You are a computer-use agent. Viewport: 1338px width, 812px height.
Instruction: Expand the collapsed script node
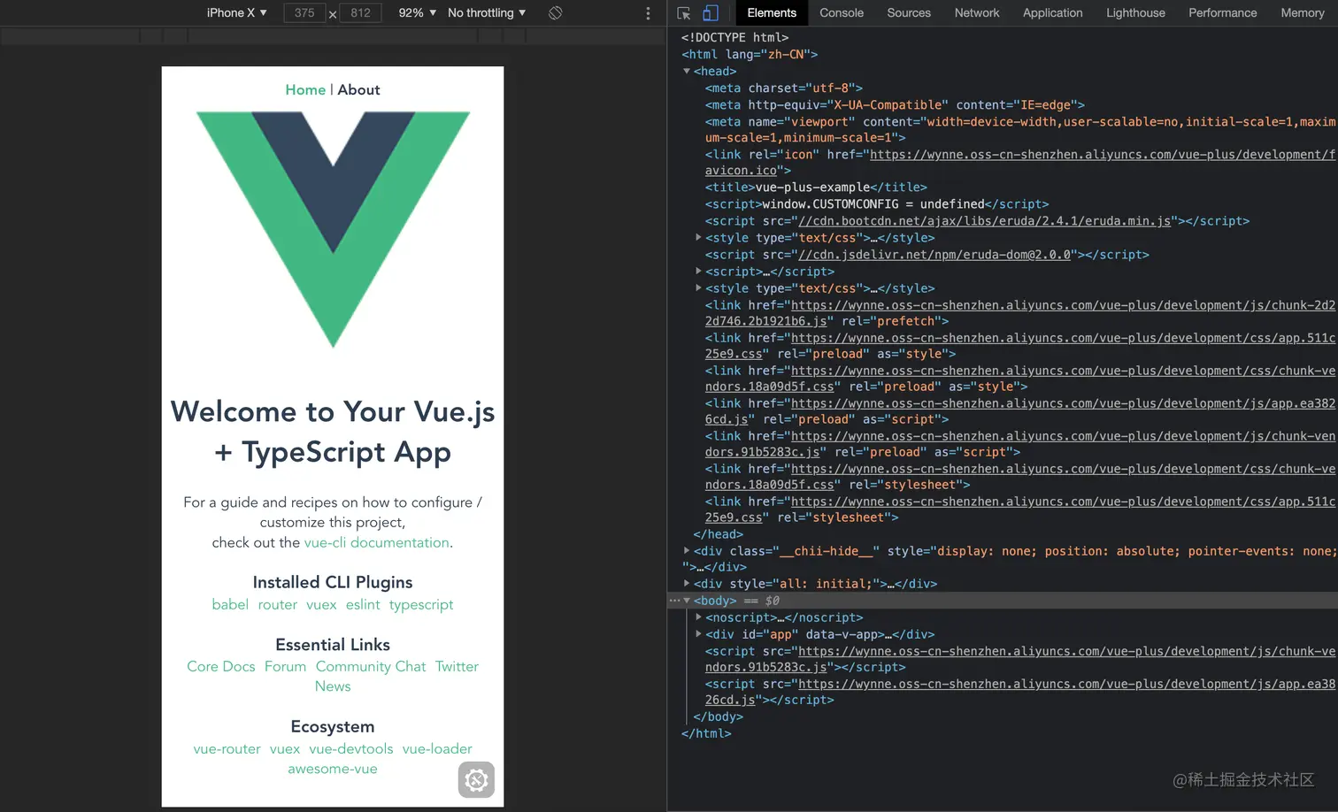tap(698, 271)
